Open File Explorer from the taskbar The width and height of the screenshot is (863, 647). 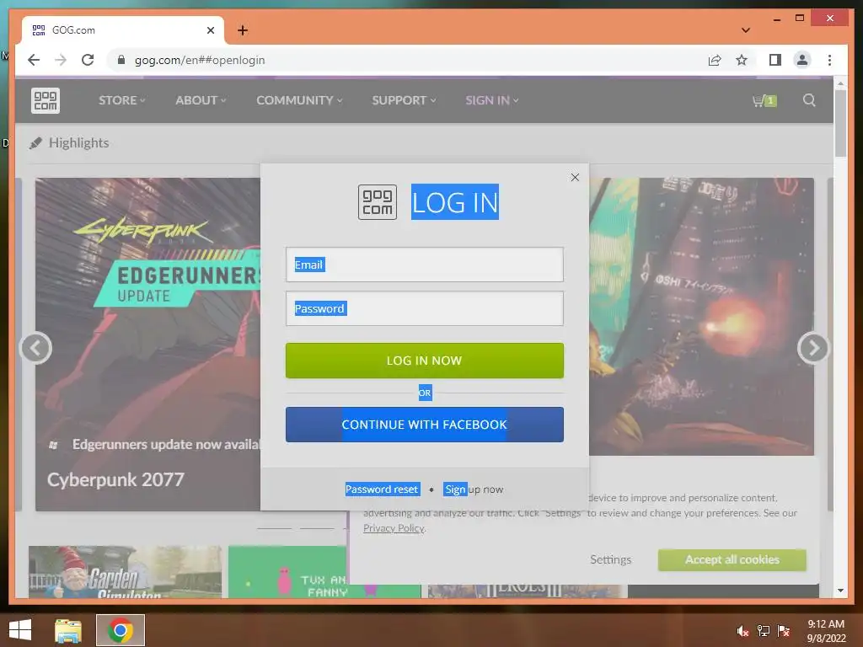(x=68, y=630)
